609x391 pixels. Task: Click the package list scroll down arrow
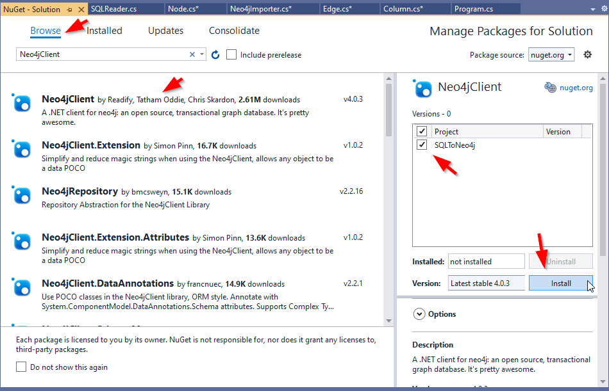coord(388,321)
